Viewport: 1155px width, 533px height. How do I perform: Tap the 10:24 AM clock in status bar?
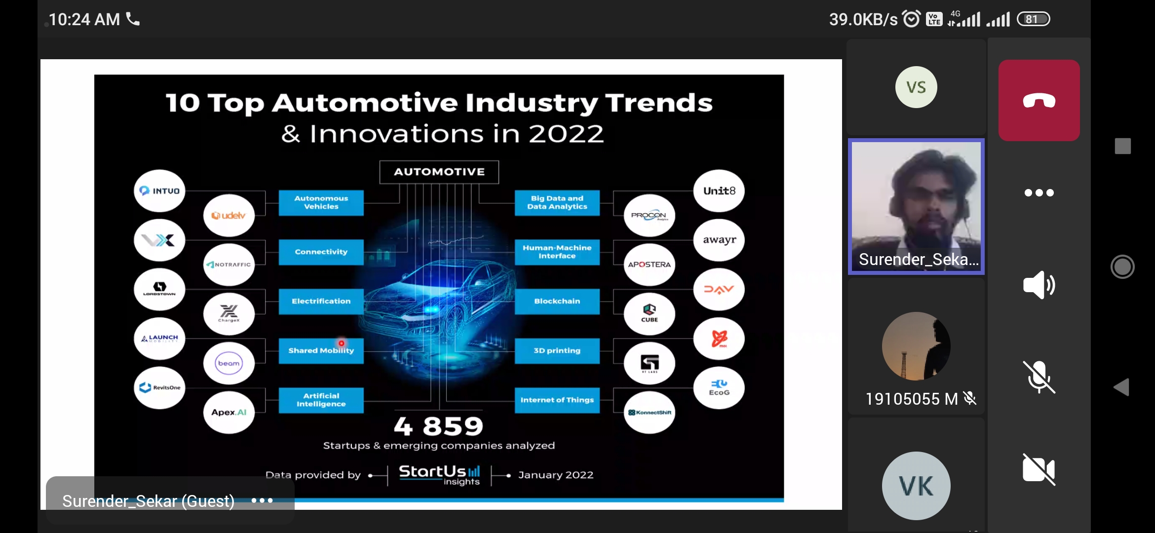pos(84,19)
